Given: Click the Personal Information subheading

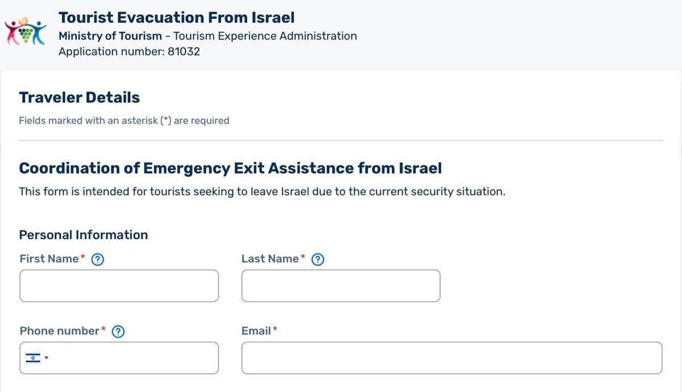Looking at the screenshot, I should click(84, 235).
